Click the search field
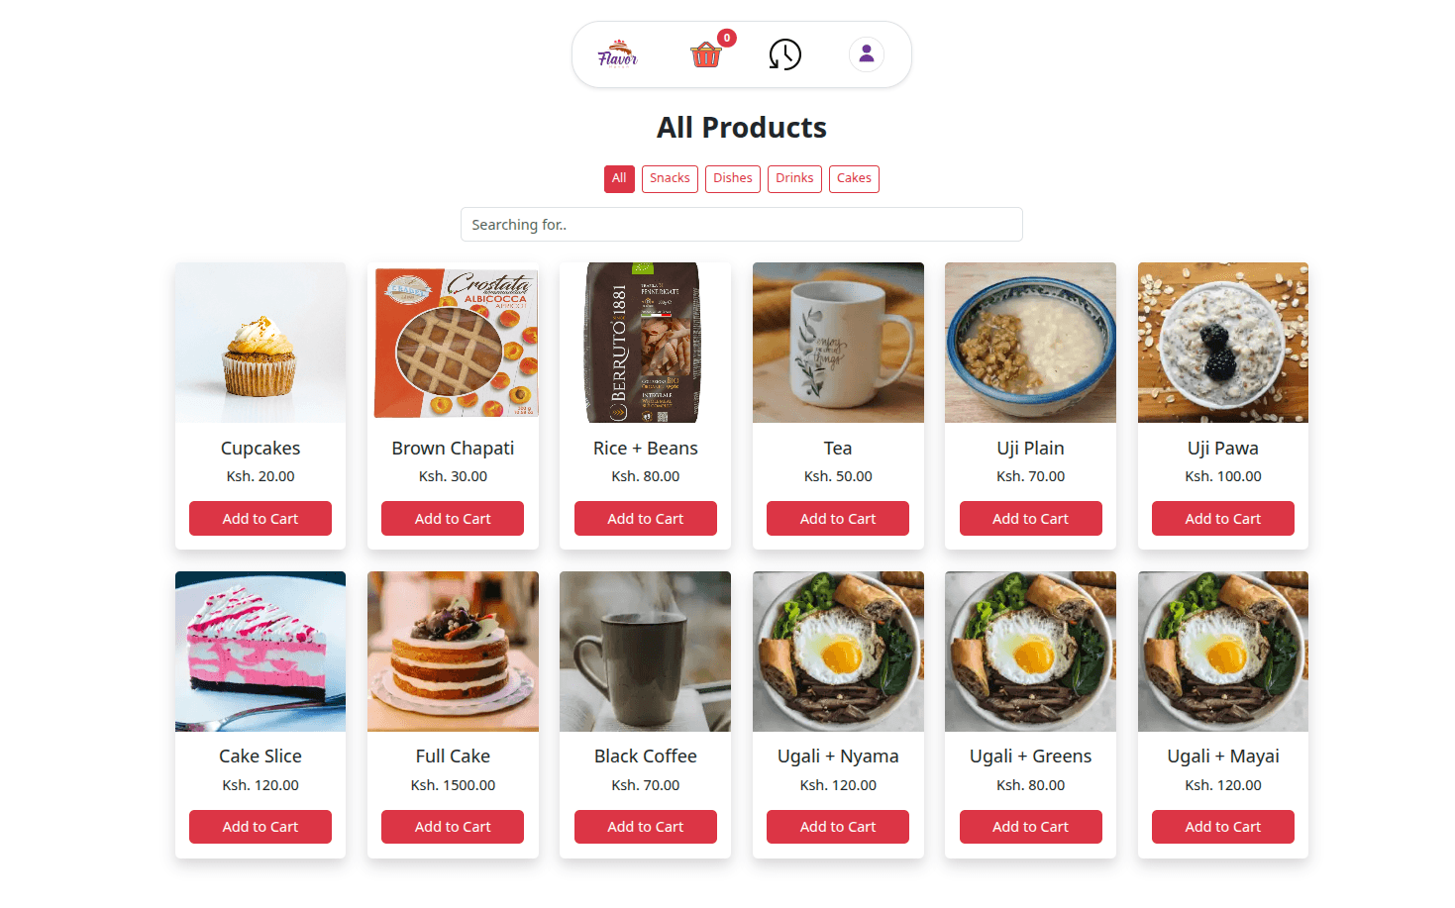Image resolution: width=1455 pixels, height=908 pixels. (741, 224)
